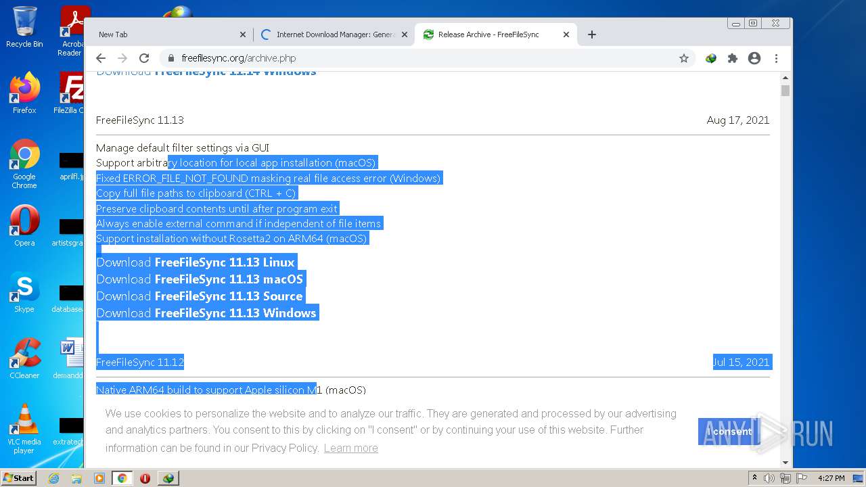This screenshot has width=866, height=487.
Task: Open the volume speaker tray icon
Action: [769, 478]
